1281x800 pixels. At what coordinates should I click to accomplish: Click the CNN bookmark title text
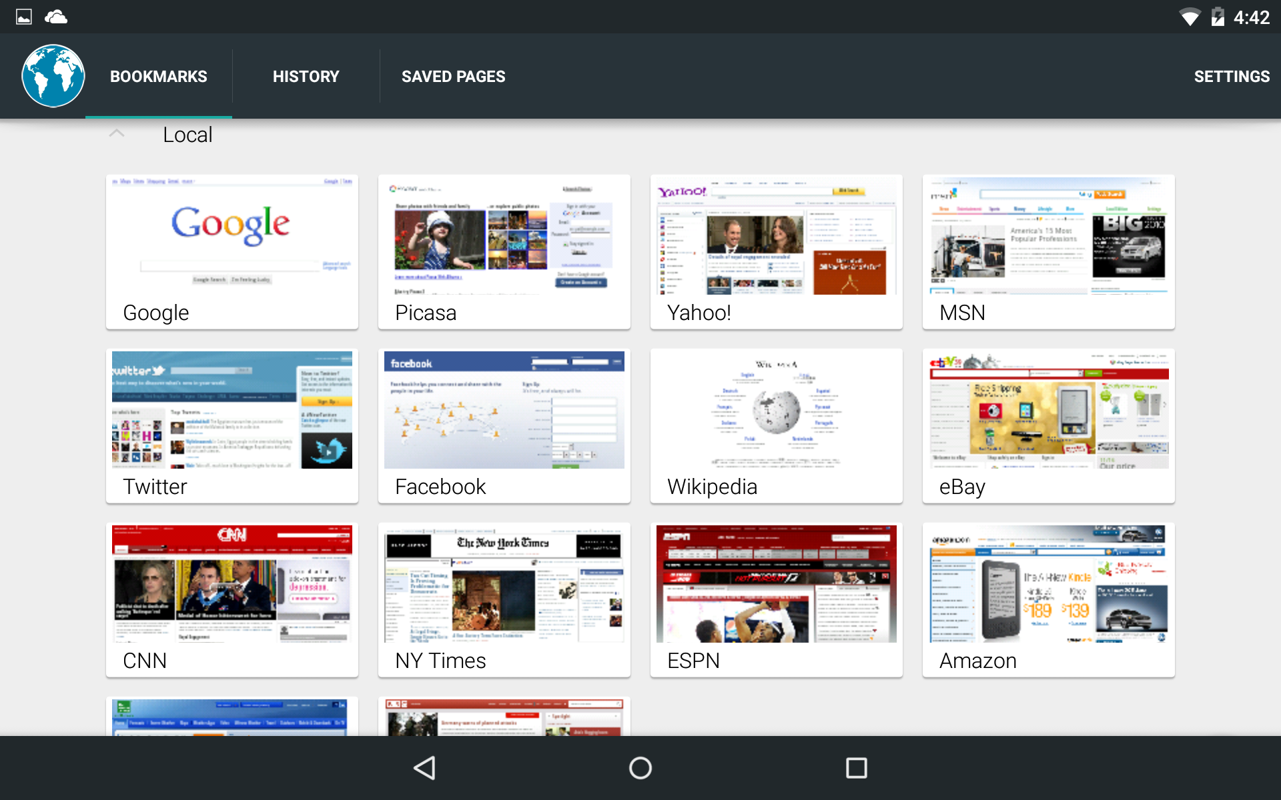(145, 661)
